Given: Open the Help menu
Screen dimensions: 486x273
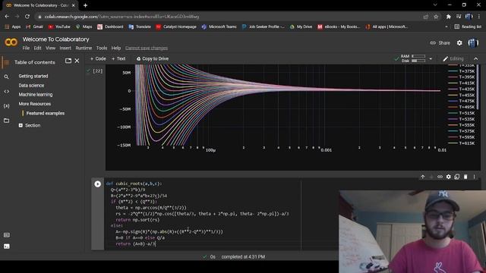Looking at the screenshot, I should point(116,49).
